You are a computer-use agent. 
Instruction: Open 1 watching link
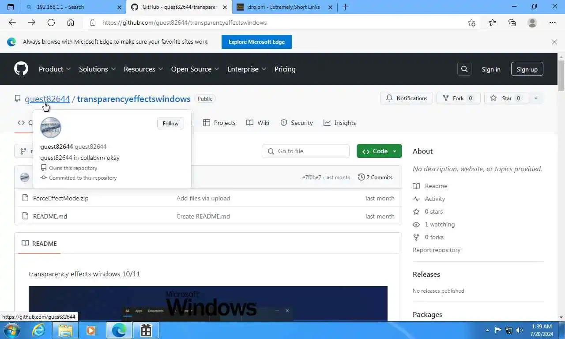pos(440,225)
